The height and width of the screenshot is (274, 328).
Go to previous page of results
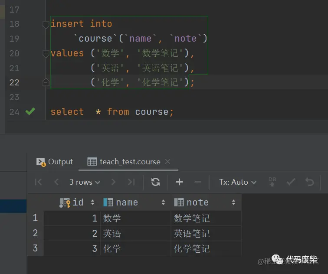tap(56, 182)
